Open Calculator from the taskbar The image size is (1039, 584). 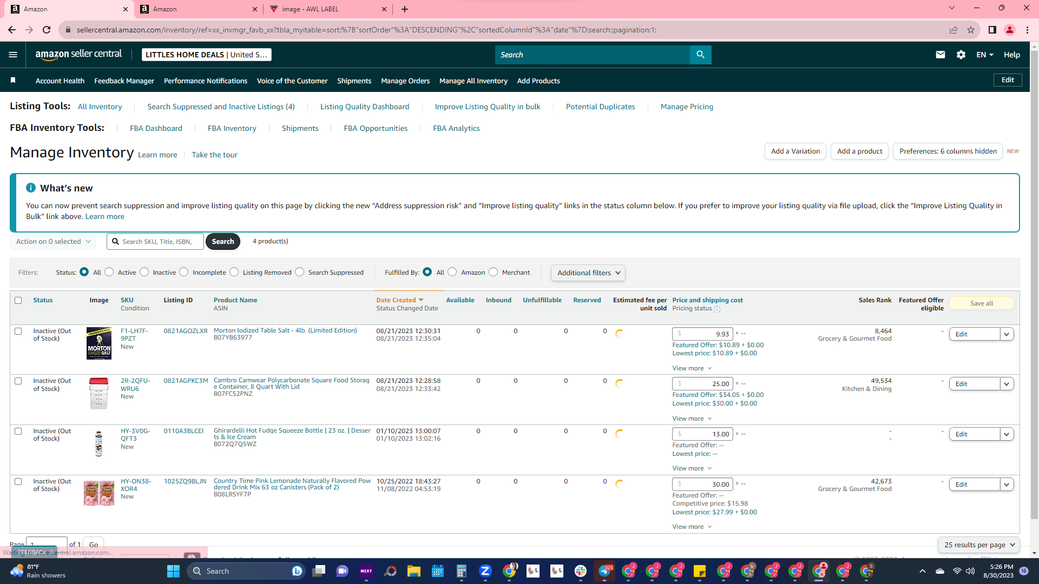click(462, 571)
